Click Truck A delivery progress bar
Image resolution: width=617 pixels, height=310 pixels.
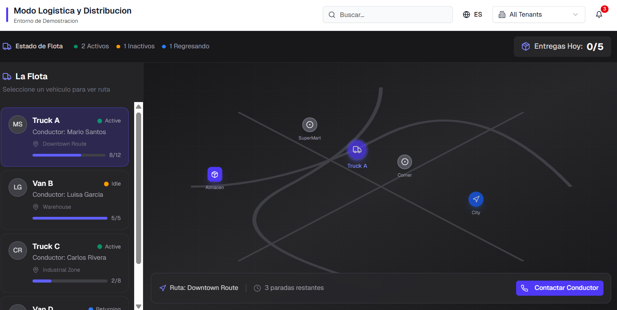(69, 155)
